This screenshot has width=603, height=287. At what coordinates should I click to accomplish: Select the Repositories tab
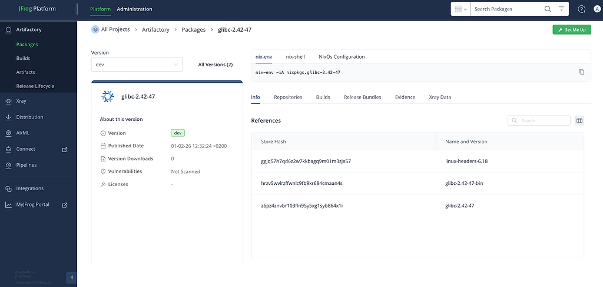pyautogui.click(x=288, y=97)
